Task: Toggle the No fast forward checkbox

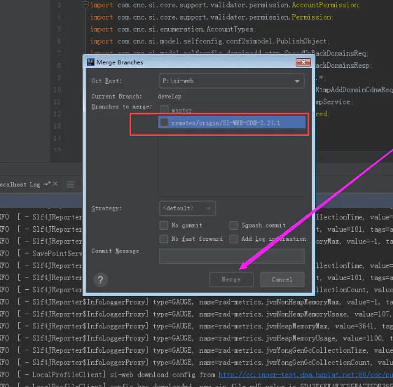Action: click(164, 239)
